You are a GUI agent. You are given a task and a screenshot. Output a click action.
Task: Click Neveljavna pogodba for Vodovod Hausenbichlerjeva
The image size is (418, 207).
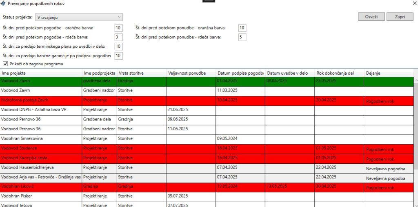[386, 169]
